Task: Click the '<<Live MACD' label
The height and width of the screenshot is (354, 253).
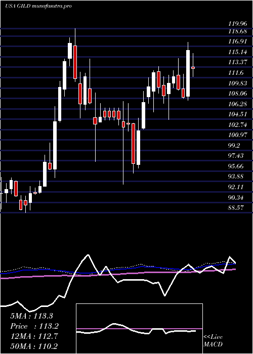Action: point(213,341)
